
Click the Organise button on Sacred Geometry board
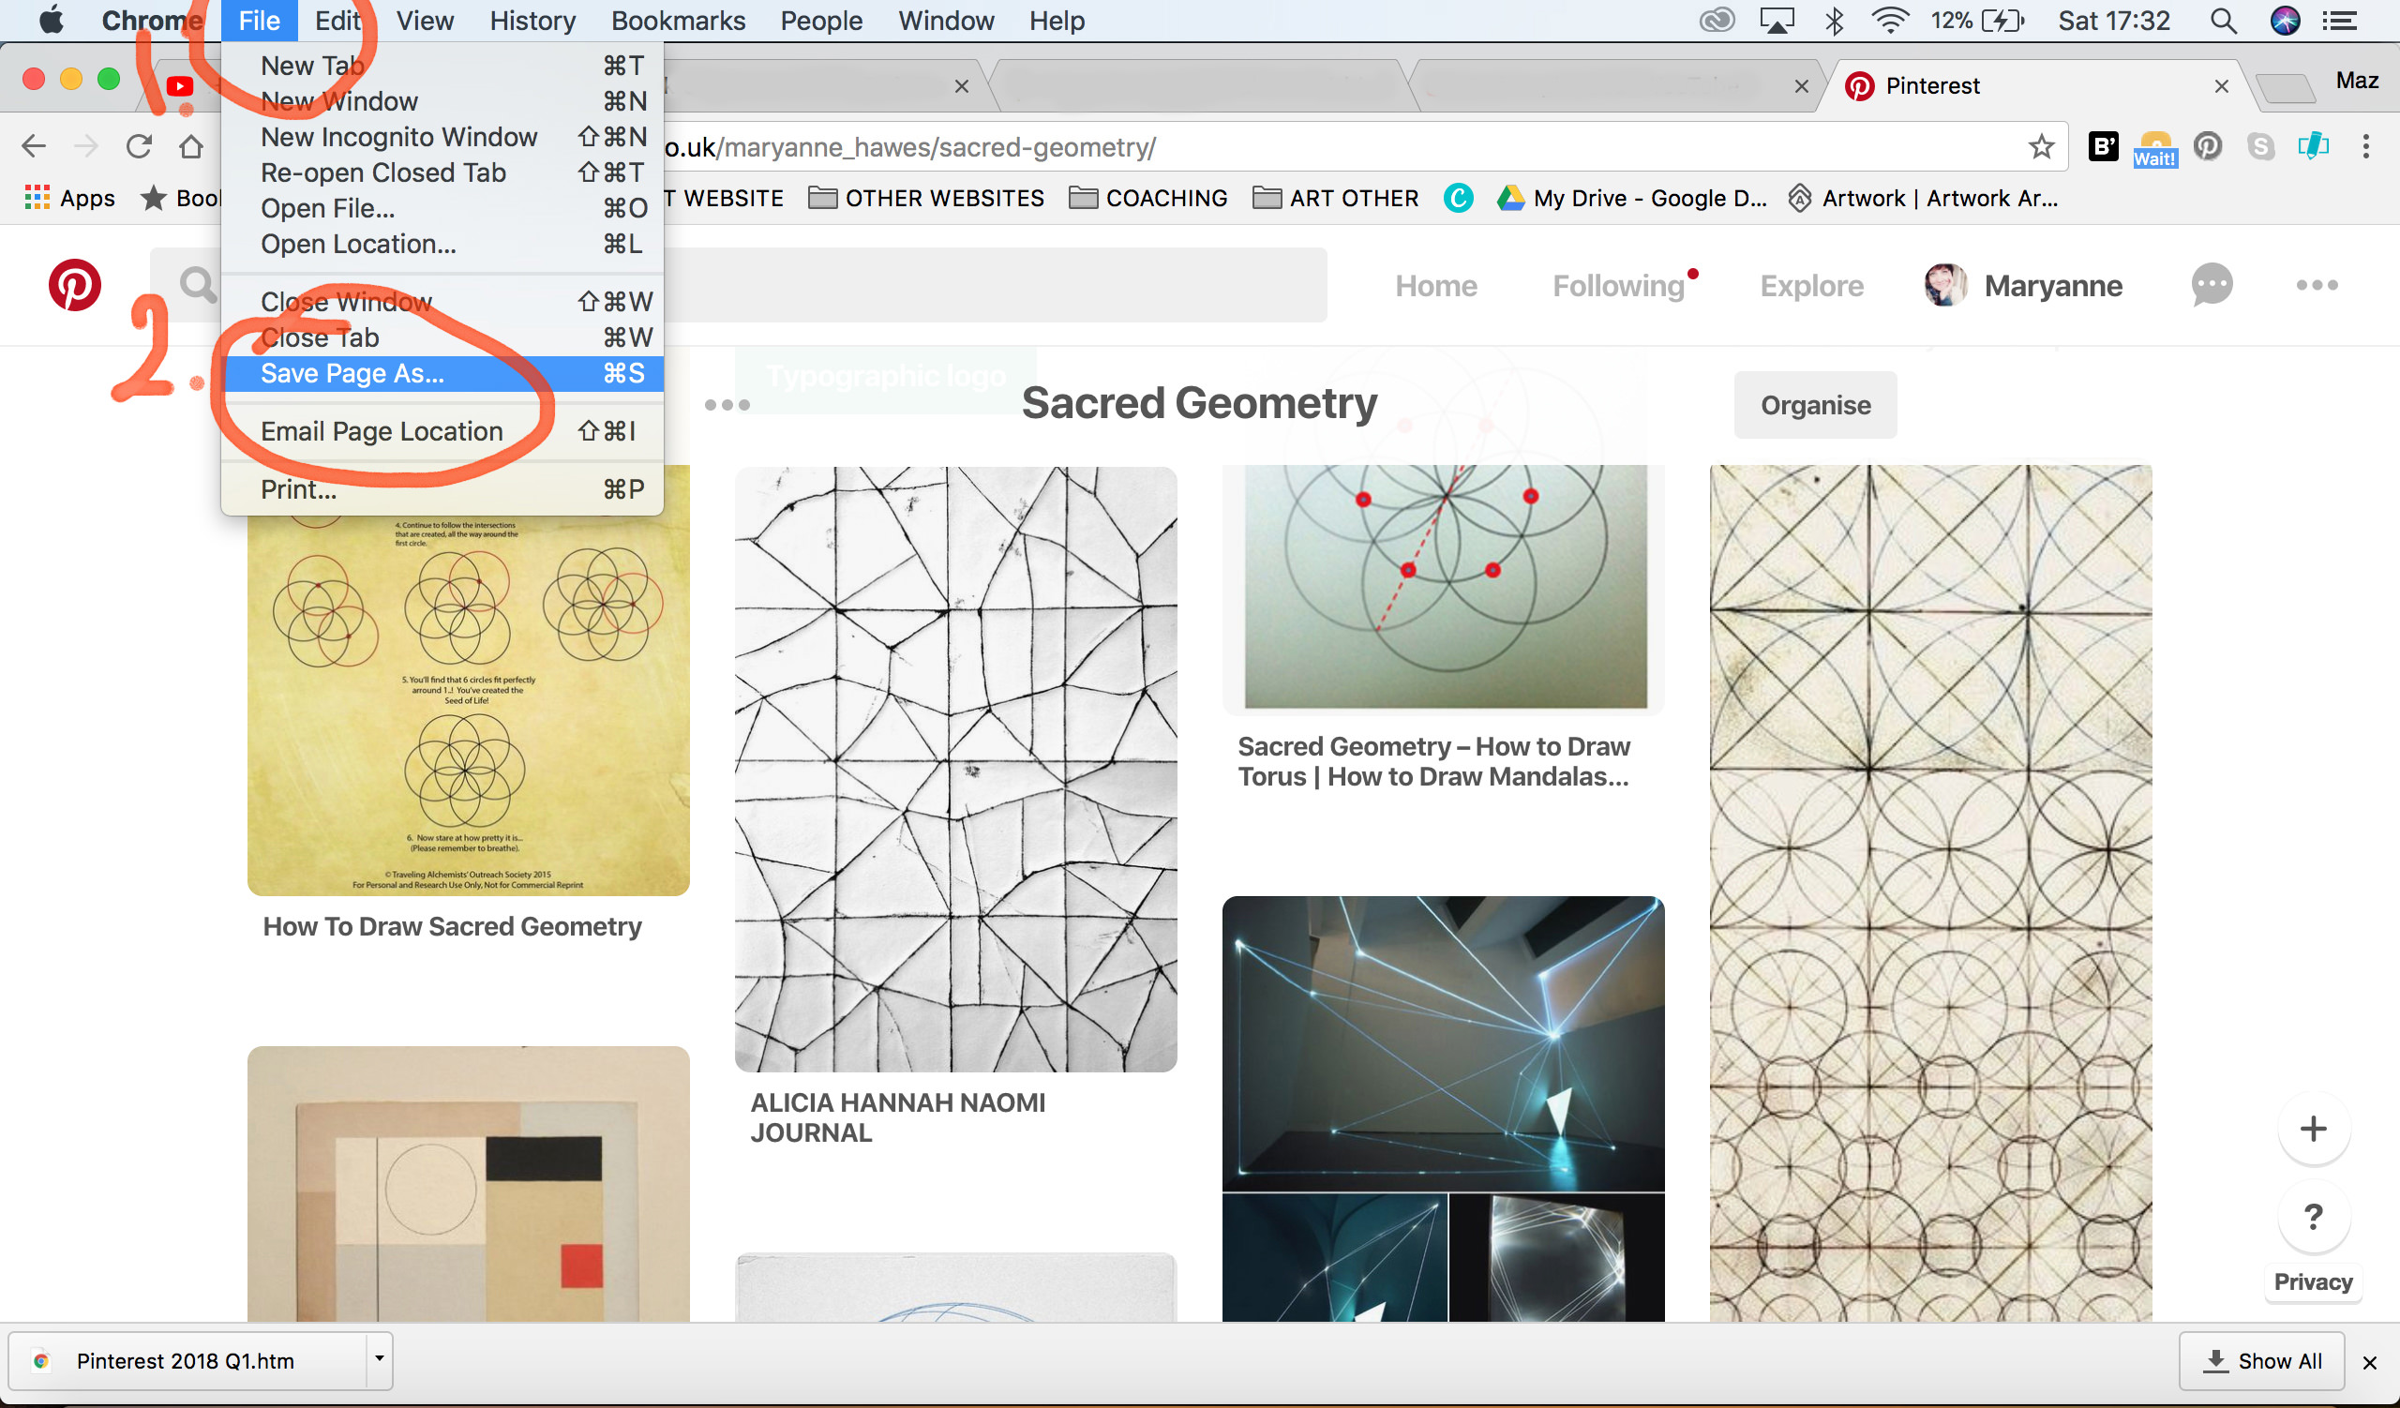tap(1817, 404)
